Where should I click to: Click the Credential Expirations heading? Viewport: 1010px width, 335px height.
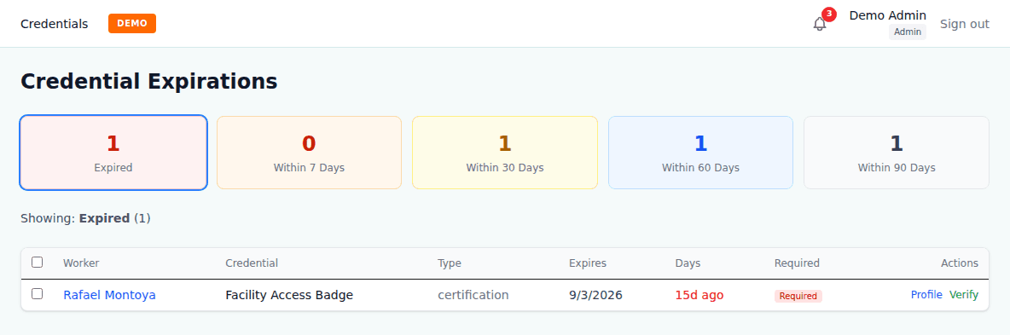148,81
